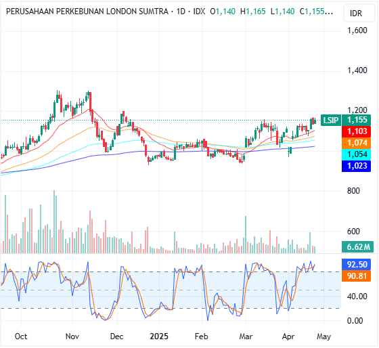
Task: Click the orange moving average value 1,074
Action: pyautogui.click(x=356, y=143)
